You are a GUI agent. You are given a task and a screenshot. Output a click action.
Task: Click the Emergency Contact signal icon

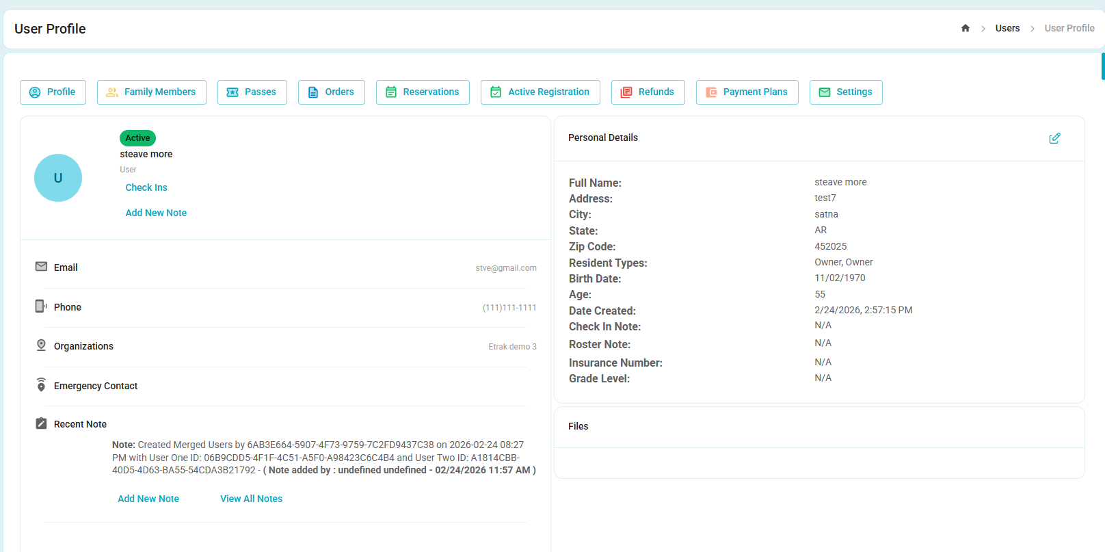click(x=41, y=384)
